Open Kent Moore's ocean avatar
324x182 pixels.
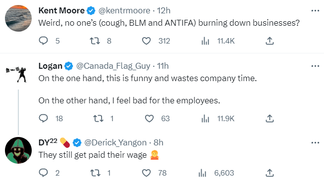[18, 18]
